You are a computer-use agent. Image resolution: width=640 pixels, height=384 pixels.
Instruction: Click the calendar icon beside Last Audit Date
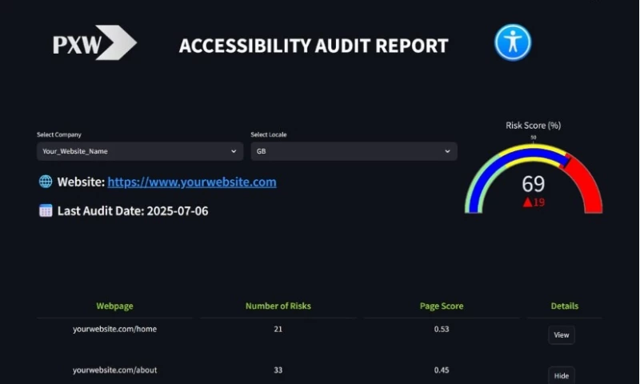tap(46, 210)
